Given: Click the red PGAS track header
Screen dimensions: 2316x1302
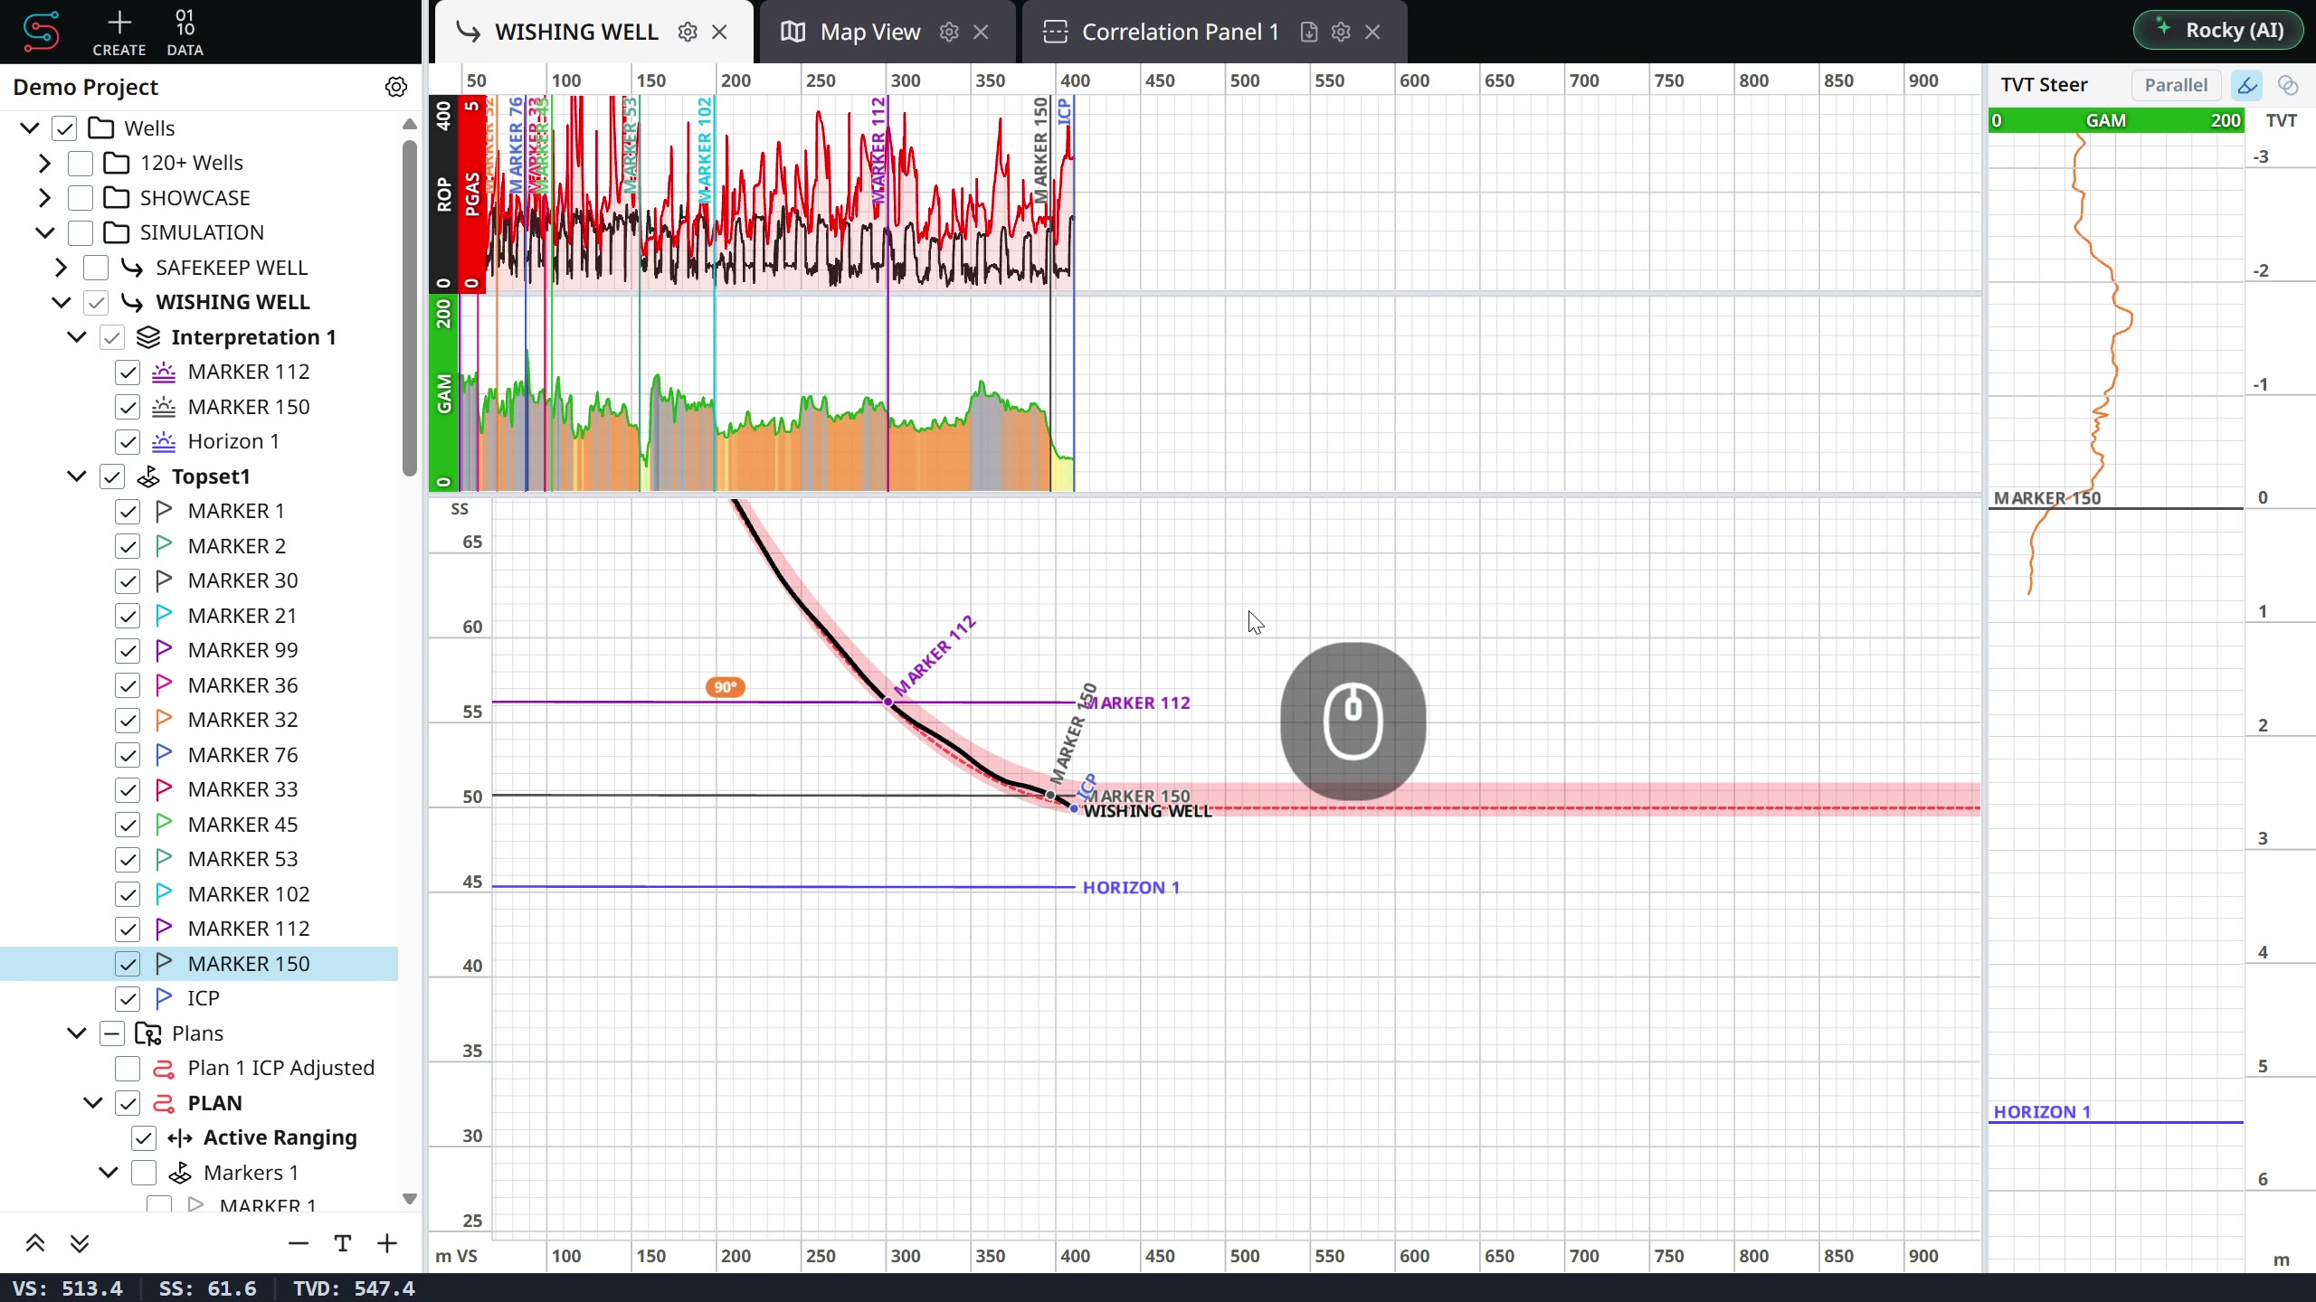Looking at the screenshot, I should pyautogui.click(x=471, y=194).
